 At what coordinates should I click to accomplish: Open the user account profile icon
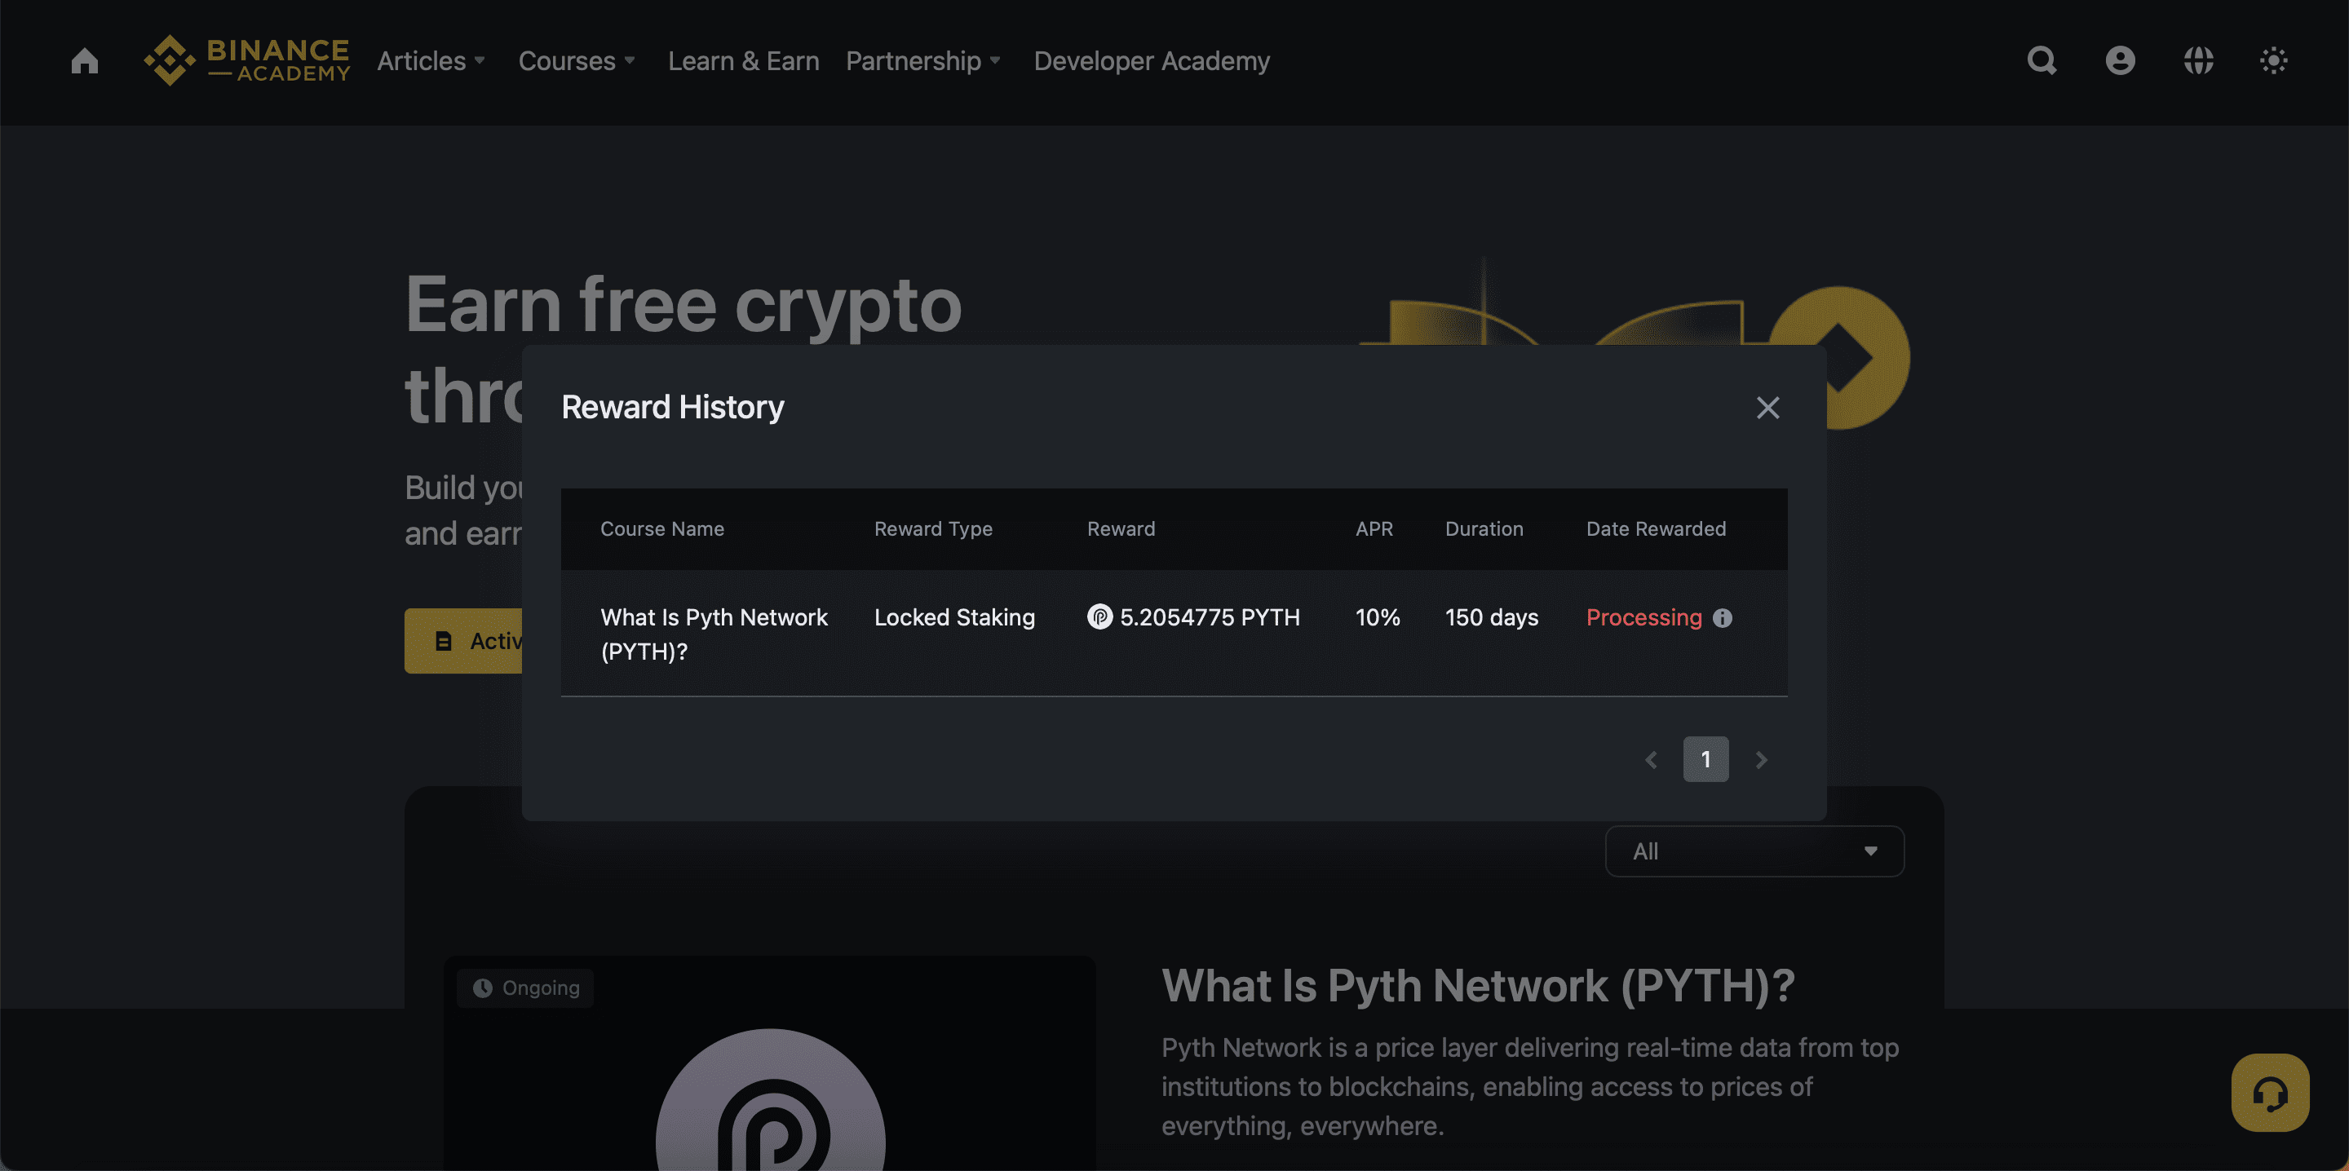[2120, 61]
